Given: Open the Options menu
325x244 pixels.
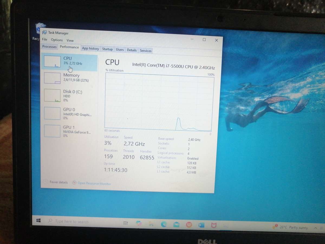Looking at the screenshot, I should (57, 40).
